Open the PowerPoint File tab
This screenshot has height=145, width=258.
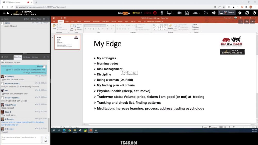tap(54, 22)
